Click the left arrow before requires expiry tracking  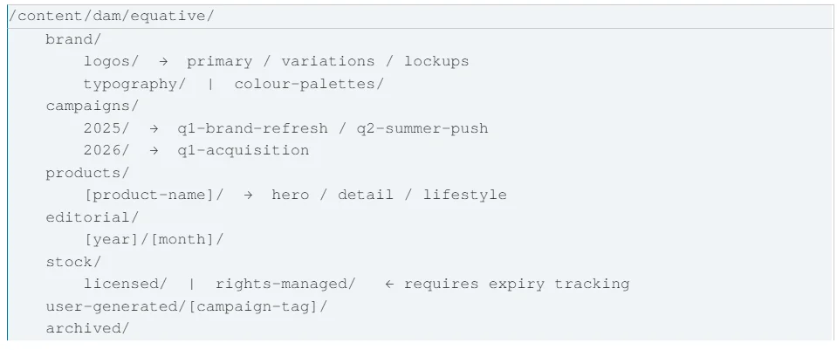coord(389,284)
